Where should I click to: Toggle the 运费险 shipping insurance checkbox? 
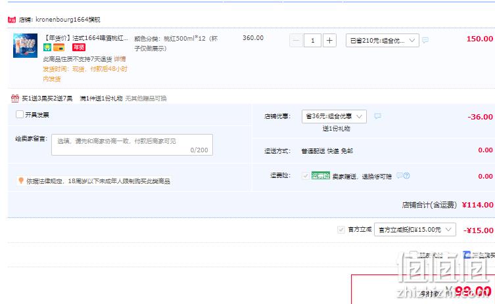pos(305,176)
